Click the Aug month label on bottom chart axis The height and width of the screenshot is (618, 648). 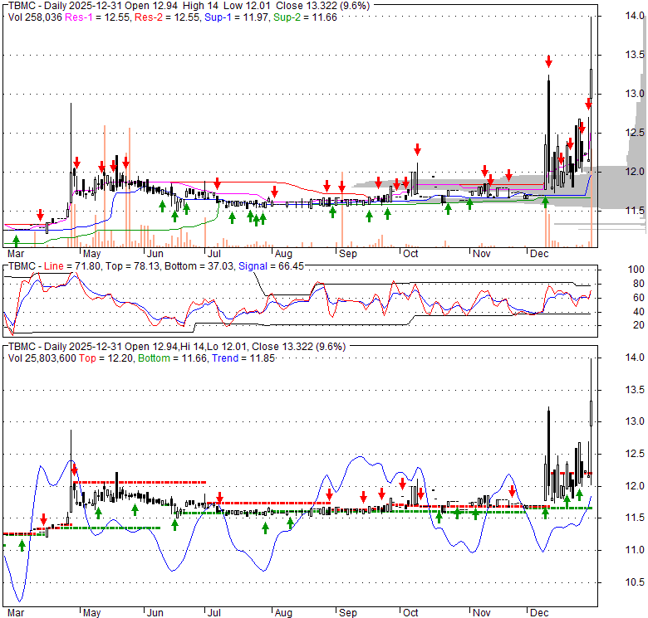tap(283, 613)
